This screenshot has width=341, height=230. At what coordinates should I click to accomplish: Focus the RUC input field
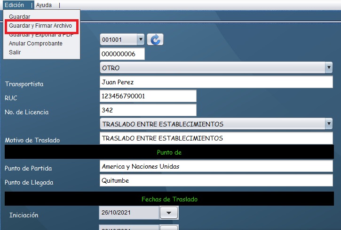(148, 96)
